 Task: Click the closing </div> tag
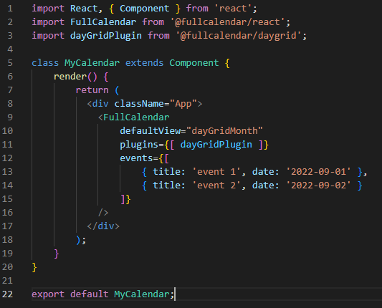point(103,226)
